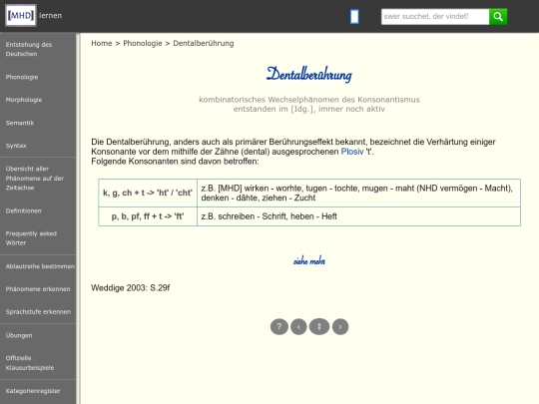Click Dentalberührung in the breadcrumb

(204, 43)
